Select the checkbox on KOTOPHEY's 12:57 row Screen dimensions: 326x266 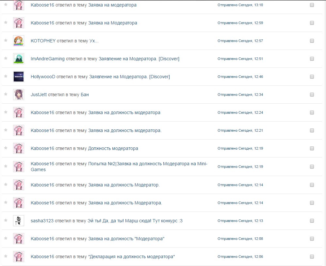point(312,41)
